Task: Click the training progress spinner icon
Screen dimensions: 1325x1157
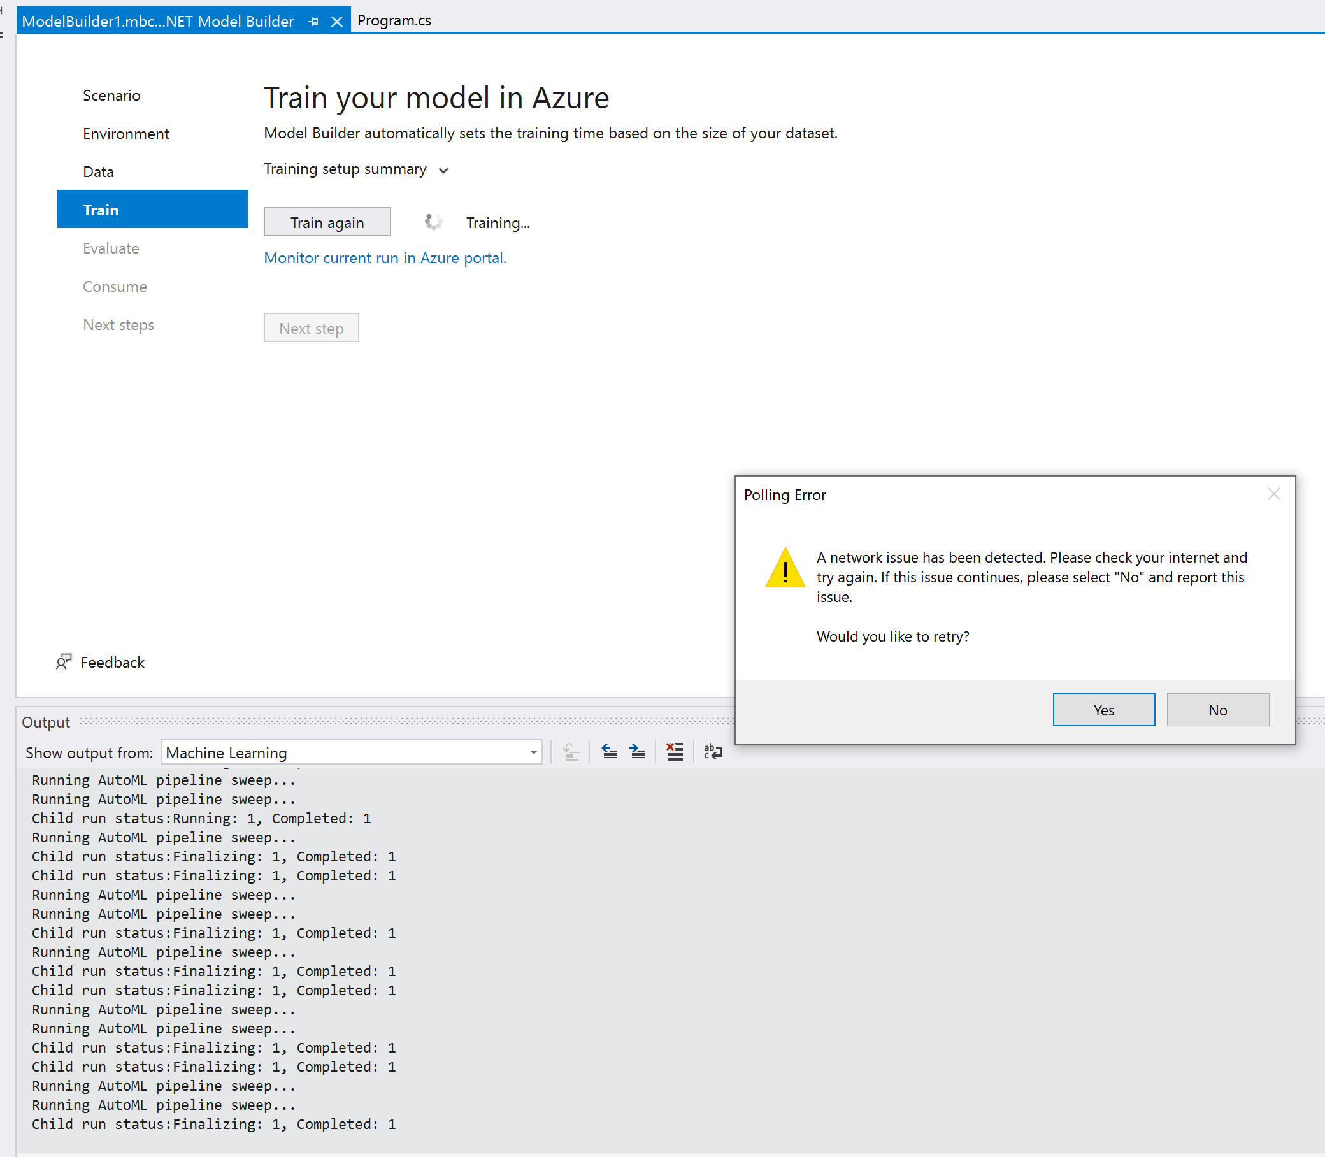Action: (x=433, y=222)
